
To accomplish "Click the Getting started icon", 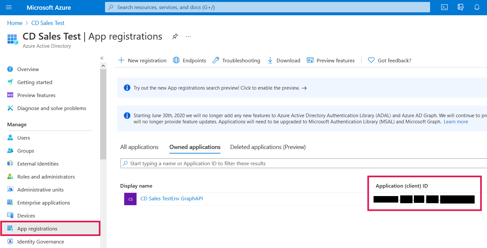I will pos(10,82).
